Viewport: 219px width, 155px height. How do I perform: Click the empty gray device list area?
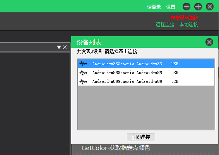[x=146, y=108]
